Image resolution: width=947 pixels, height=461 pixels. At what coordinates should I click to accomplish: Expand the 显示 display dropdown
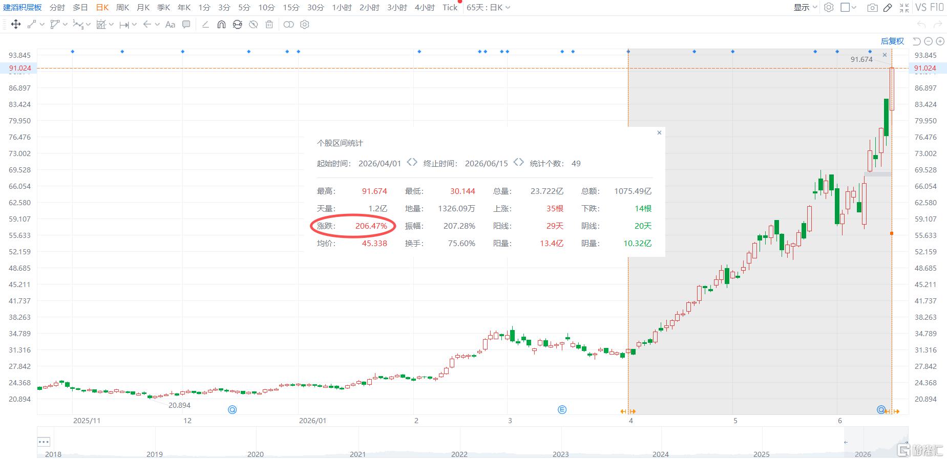(806, 8)
